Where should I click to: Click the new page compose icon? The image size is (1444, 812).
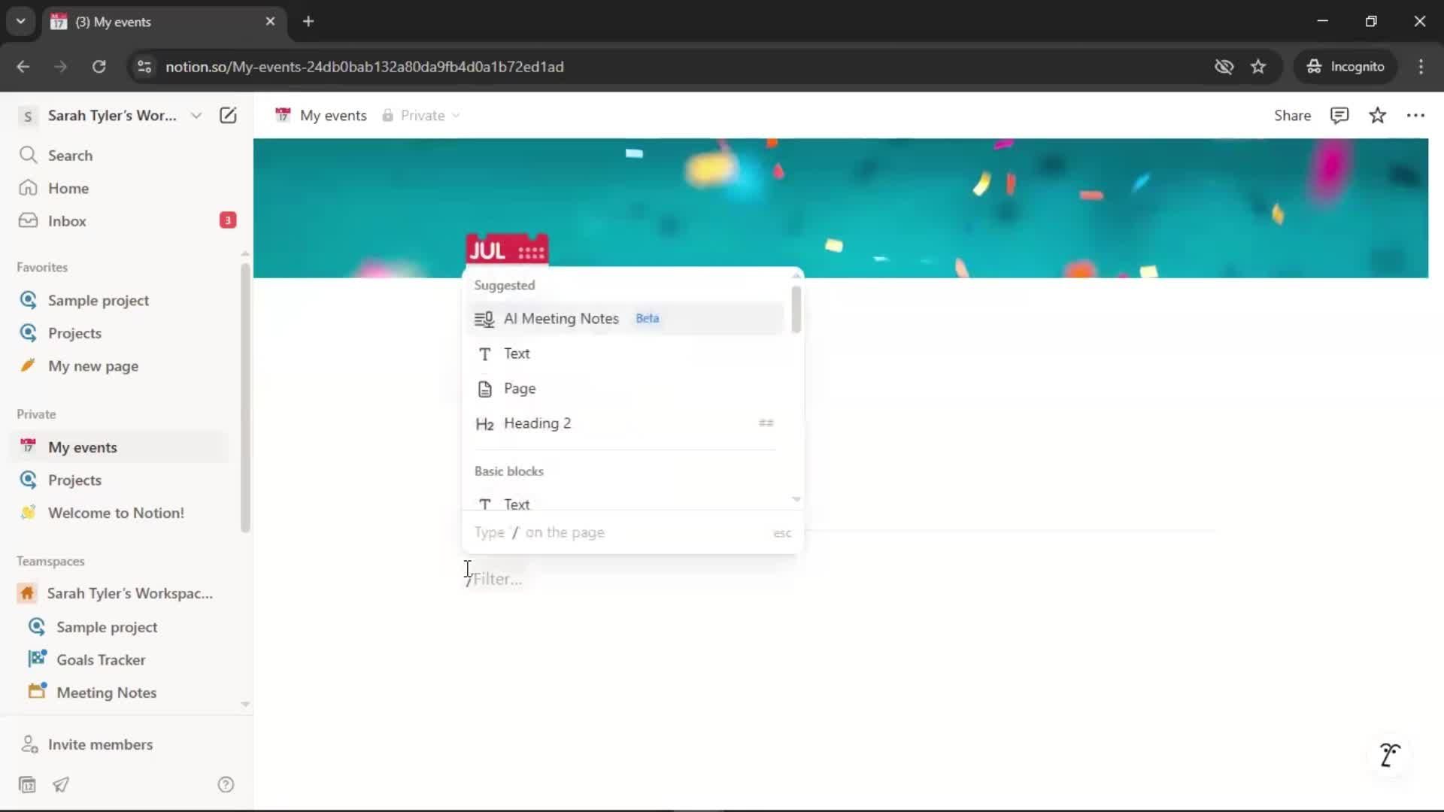(228, 115)
